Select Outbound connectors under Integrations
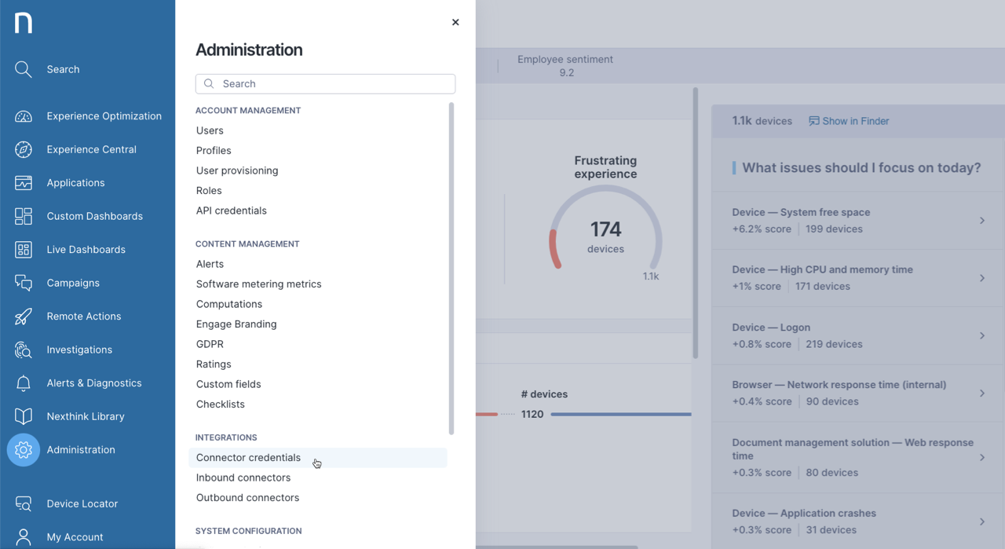 [x=247, y=497]
